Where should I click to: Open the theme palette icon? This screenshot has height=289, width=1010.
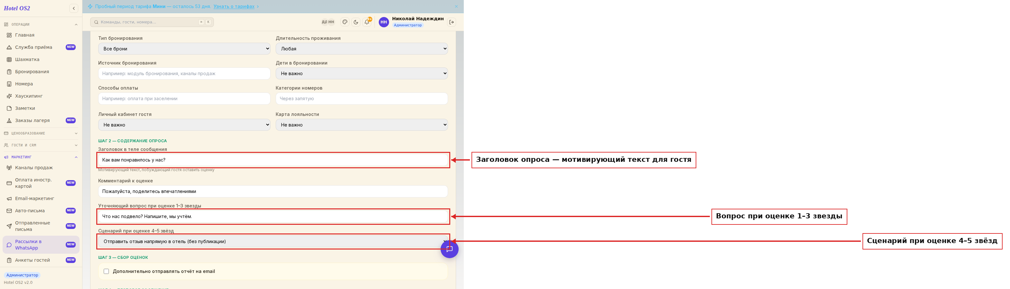pos(345,22)
